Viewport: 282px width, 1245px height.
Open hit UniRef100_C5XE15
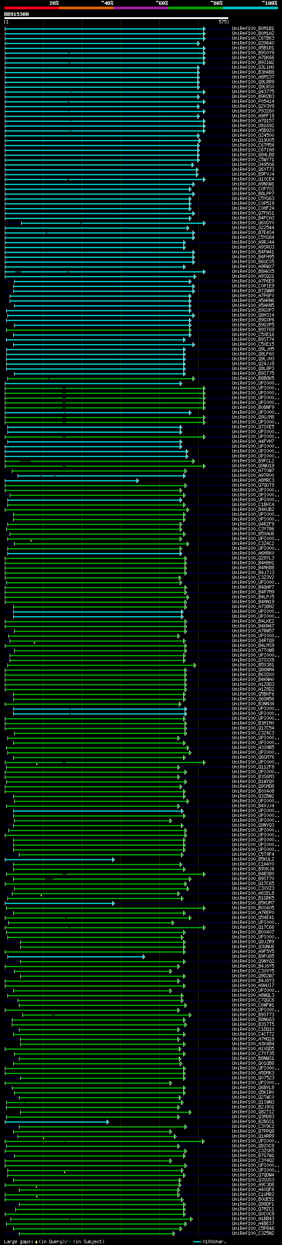[x=253, y=344]
